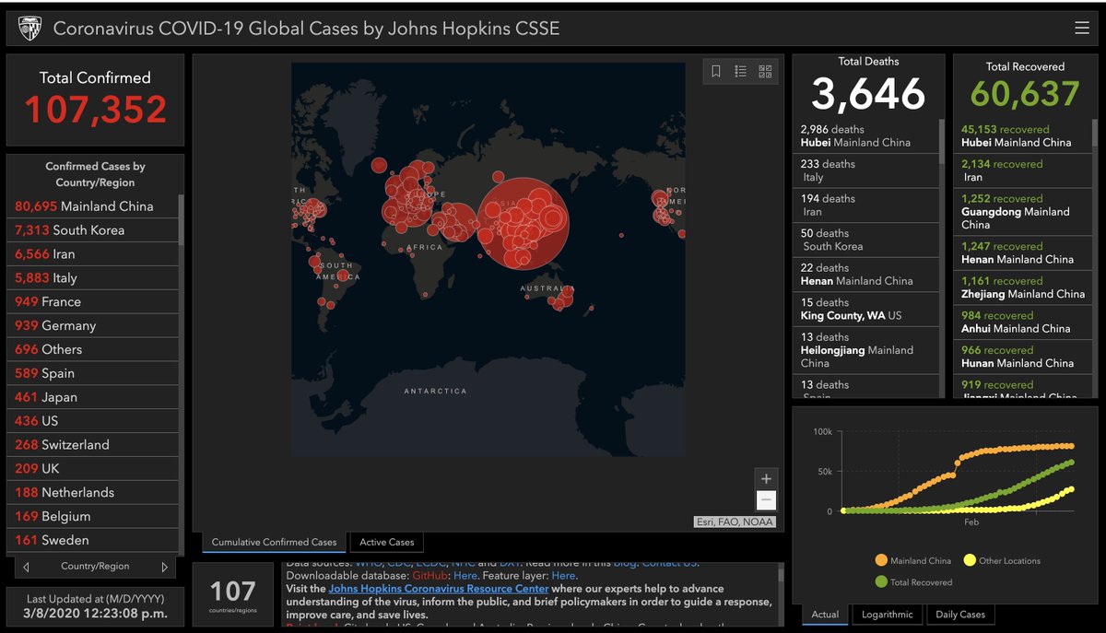Screen dimensions: 1106x633
Task: Open the Feature layer 'Here' link
Action: point(563,576)
